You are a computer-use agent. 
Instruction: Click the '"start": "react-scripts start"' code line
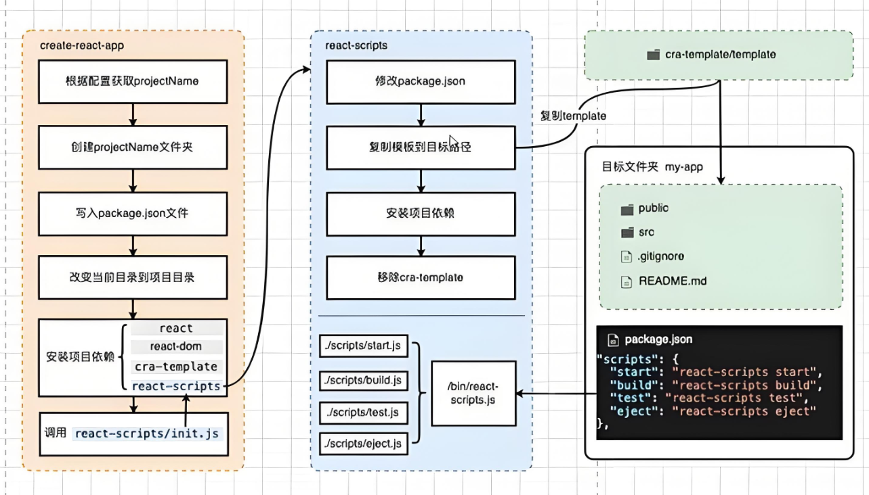pos(715,371)
